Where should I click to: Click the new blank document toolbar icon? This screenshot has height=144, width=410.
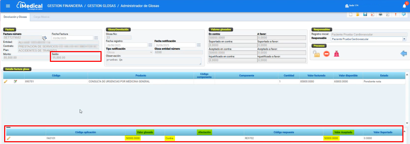point(351,15)
